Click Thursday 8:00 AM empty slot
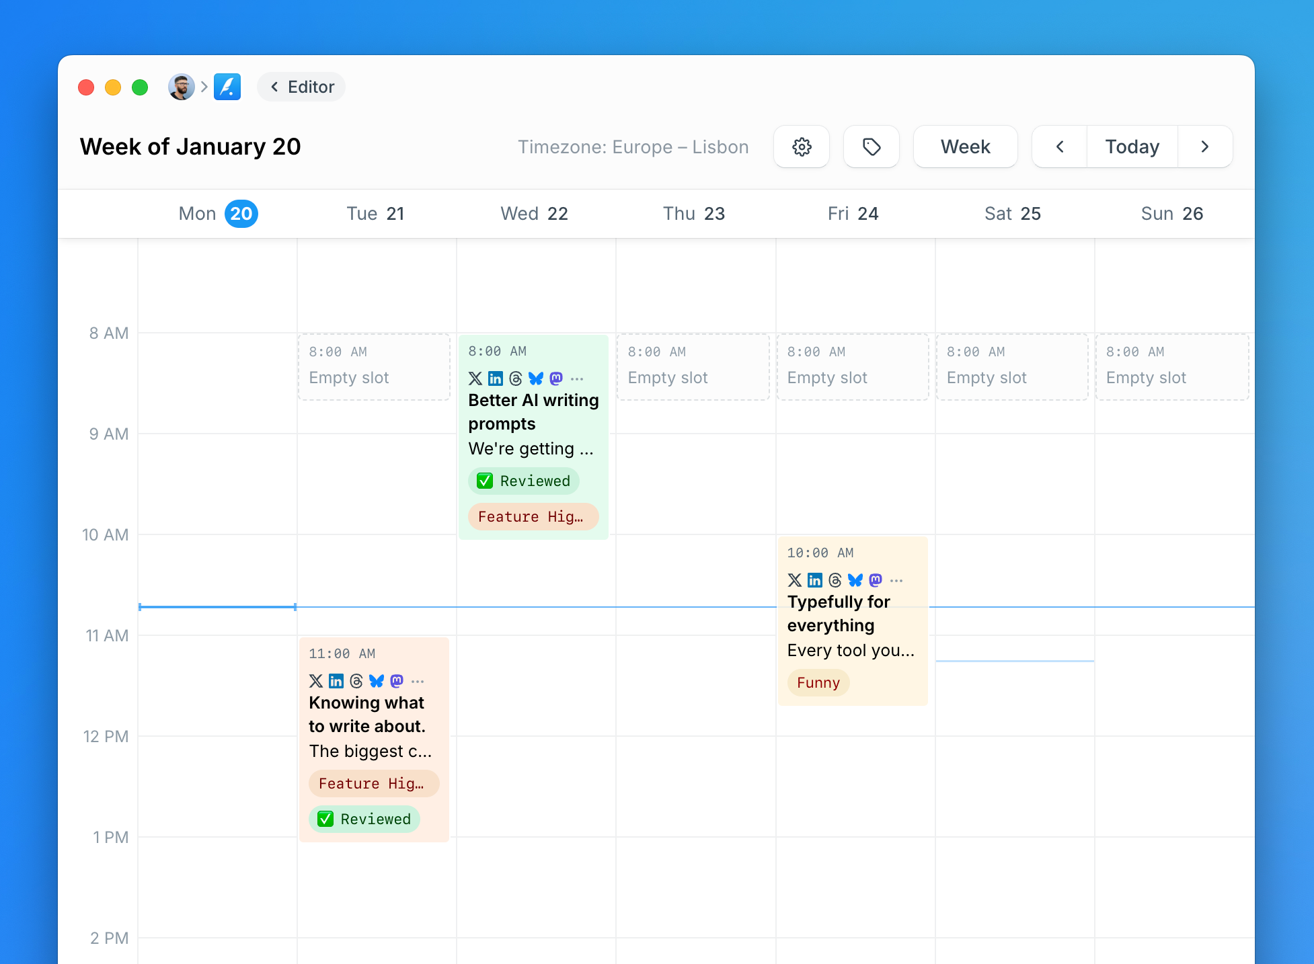Viewport: 1314px width, 964px height. point(693,367)
